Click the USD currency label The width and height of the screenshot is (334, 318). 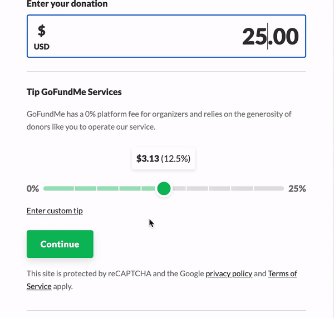point(42,47)
